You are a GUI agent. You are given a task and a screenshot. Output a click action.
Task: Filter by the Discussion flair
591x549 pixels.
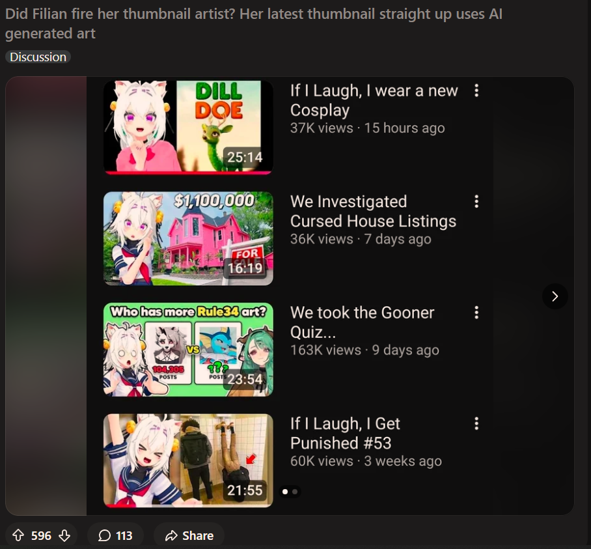point(38,57)
